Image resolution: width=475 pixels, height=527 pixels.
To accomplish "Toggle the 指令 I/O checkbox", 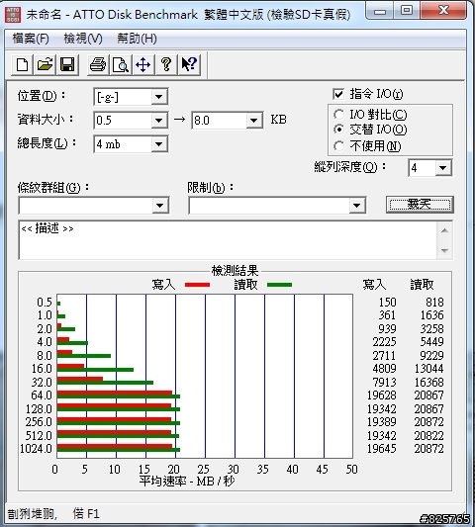I will click(x=338, y=94).
